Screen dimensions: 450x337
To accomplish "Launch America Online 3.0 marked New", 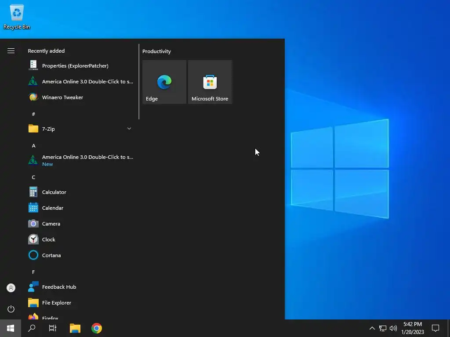I will 80,160.
